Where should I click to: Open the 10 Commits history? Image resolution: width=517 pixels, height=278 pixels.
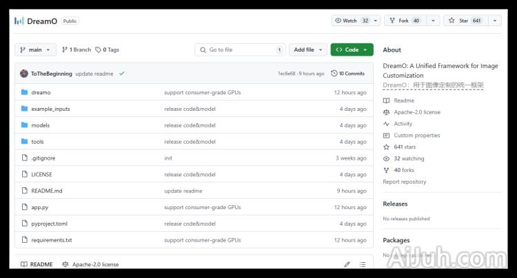(x=348, y=73)
